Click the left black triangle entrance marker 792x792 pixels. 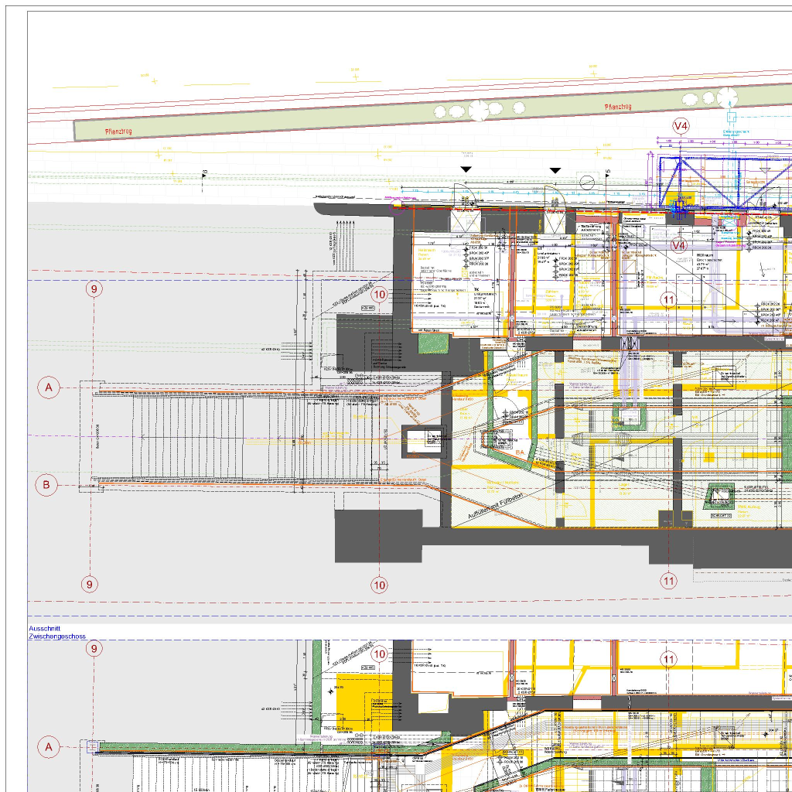click(x=466, y=169)
